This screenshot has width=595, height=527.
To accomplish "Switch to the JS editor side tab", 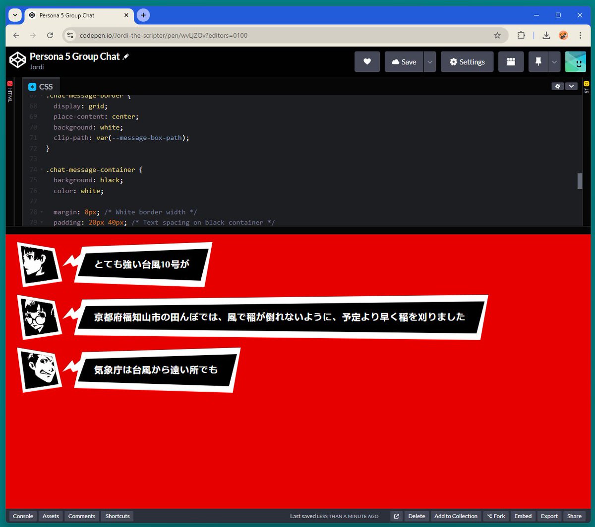I will pyautogui.click(x=586, y=87).
